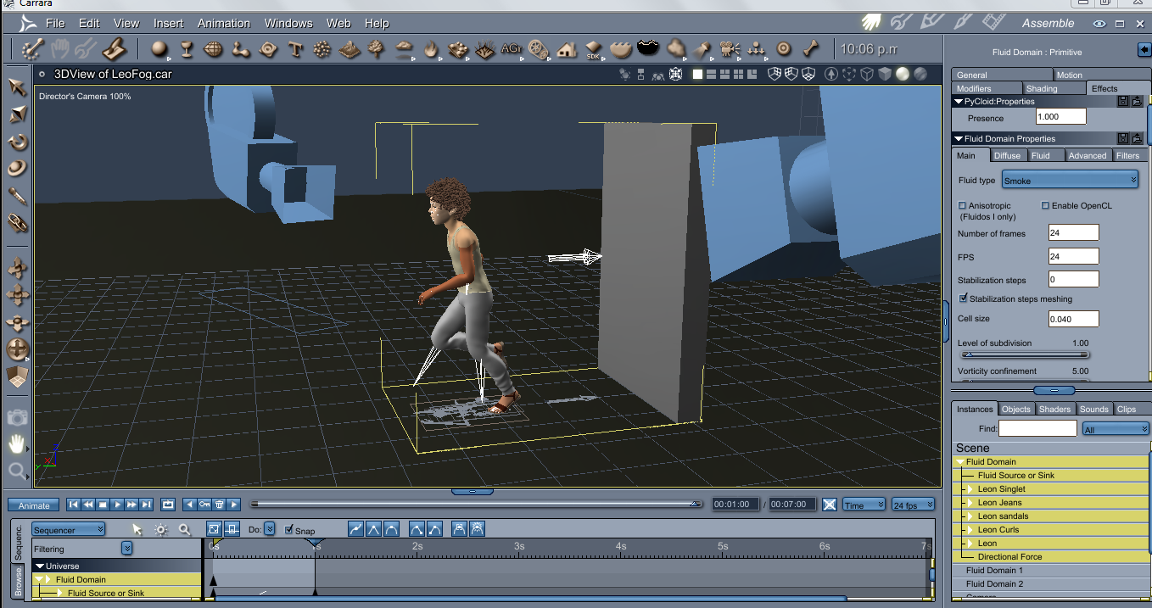The width and height of the screenshot is (1152, 608).
Task: Select the eyedropper tool in left toolbar
Action: click(x=17, y=195)
